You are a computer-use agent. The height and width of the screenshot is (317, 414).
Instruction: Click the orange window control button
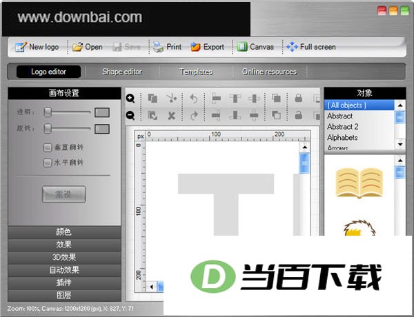pyautogui.click(x=393, y=11)
